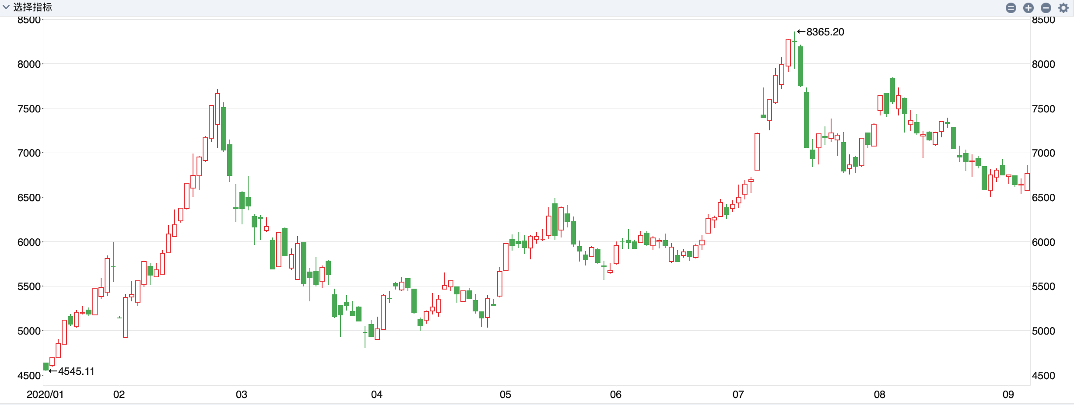This screenshot has height=405, width=1074.
Task: Open chart settings via the gear icon
Action: (1063, 8)
